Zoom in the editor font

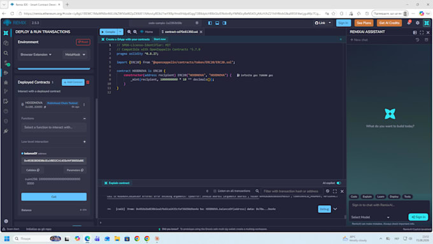pos(135,32)
